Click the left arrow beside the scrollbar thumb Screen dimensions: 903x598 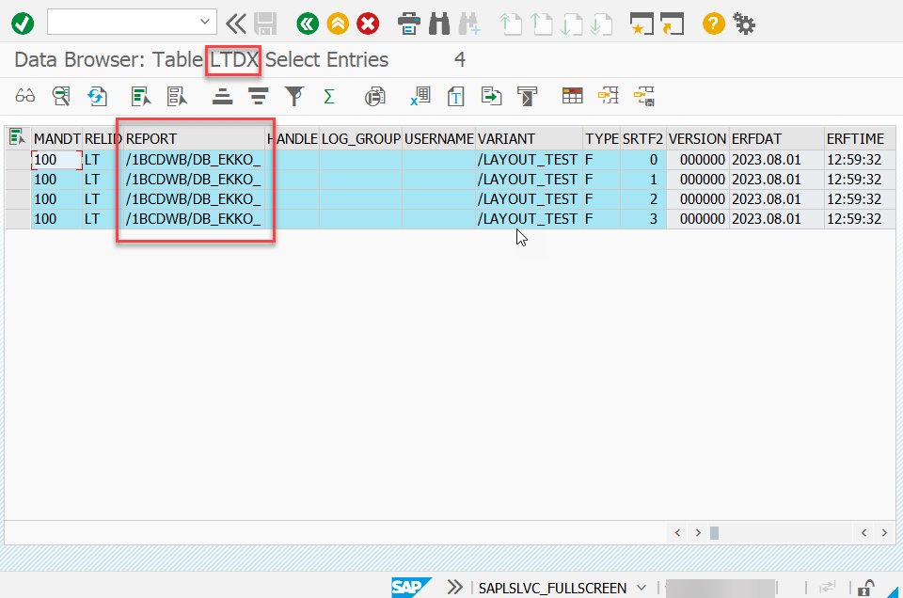point(678,533)
